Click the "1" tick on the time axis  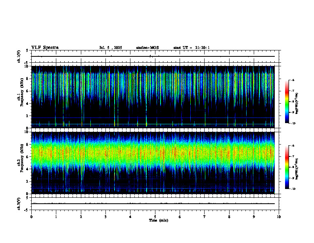tap(56, 217)
